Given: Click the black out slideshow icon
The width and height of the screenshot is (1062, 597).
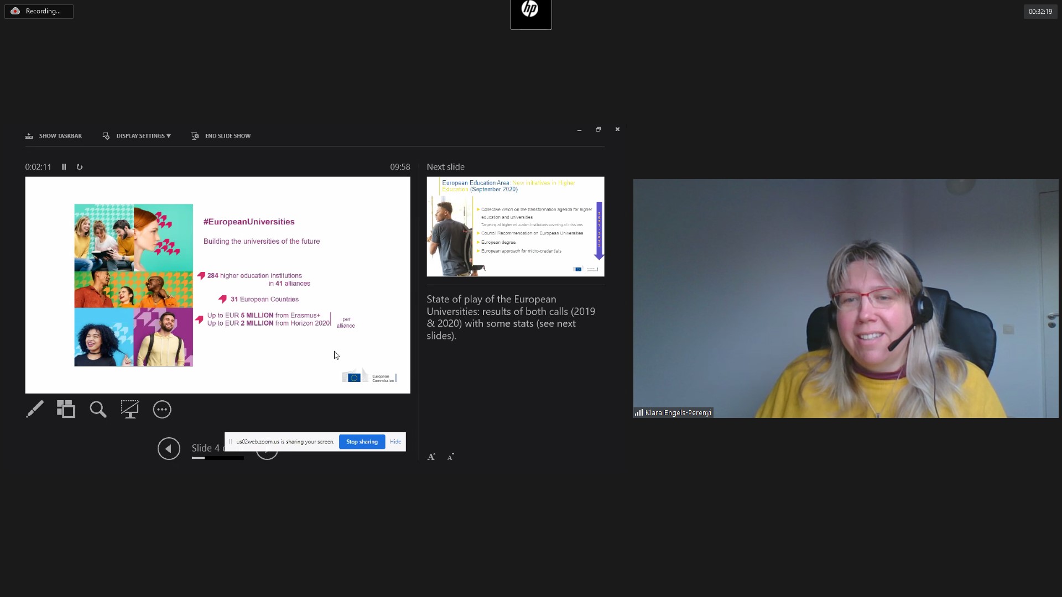Looking at the screenshot, I should (130, 410).
